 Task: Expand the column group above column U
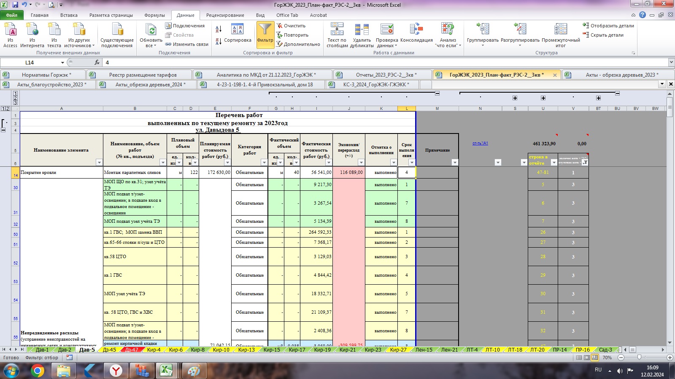(543, 98)
